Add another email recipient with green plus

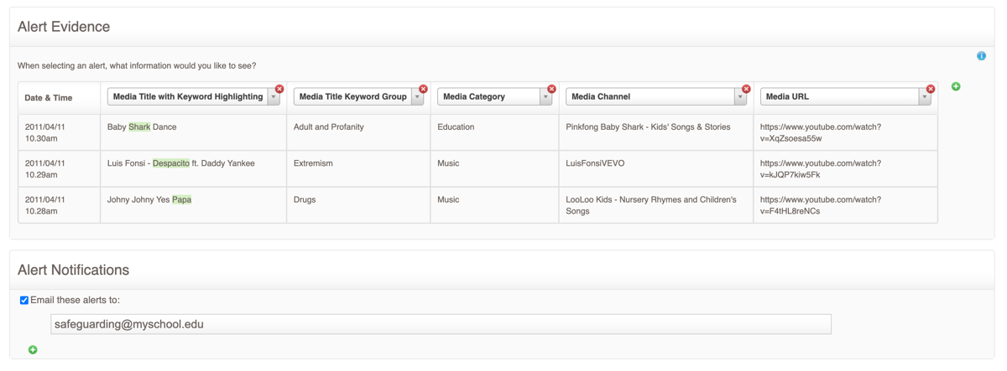click(33, 349)
